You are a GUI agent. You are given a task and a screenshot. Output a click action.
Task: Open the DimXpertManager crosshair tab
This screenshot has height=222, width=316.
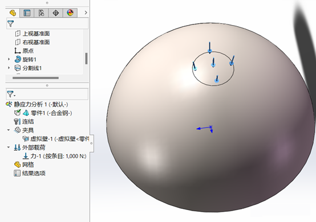click(56, 13)
